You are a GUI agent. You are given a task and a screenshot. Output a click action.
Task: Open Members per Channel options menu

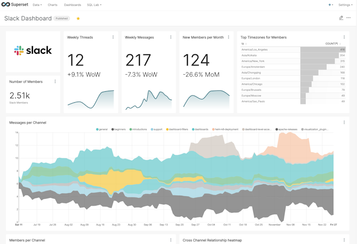point(171,240)
